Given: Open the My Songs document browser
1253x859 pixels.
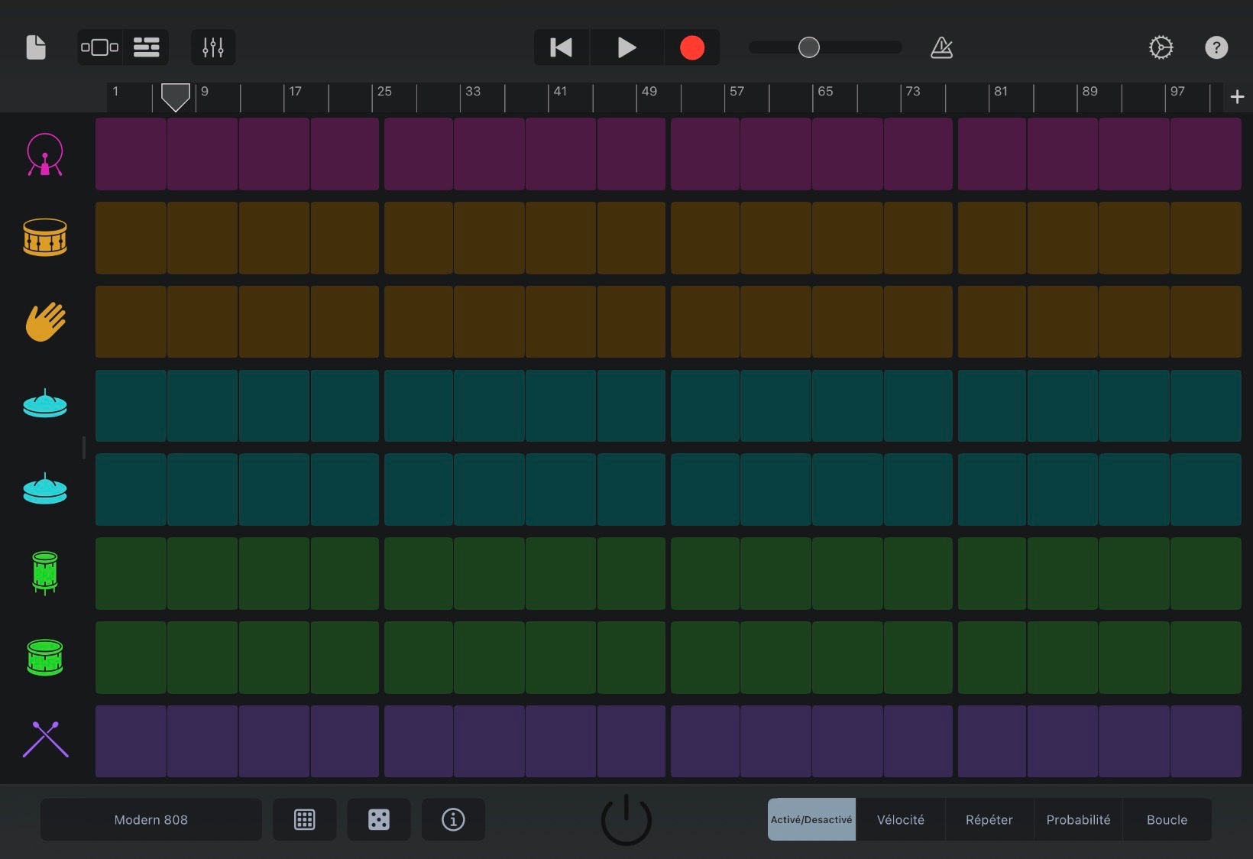Looking at the screenshot, I should [x=36, y=47].
